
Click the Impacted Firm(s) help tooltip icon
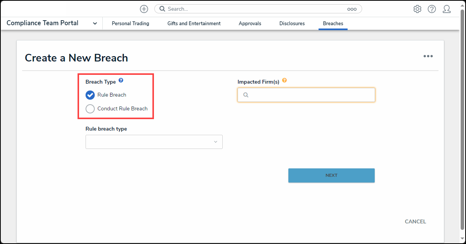coord(284,81)
